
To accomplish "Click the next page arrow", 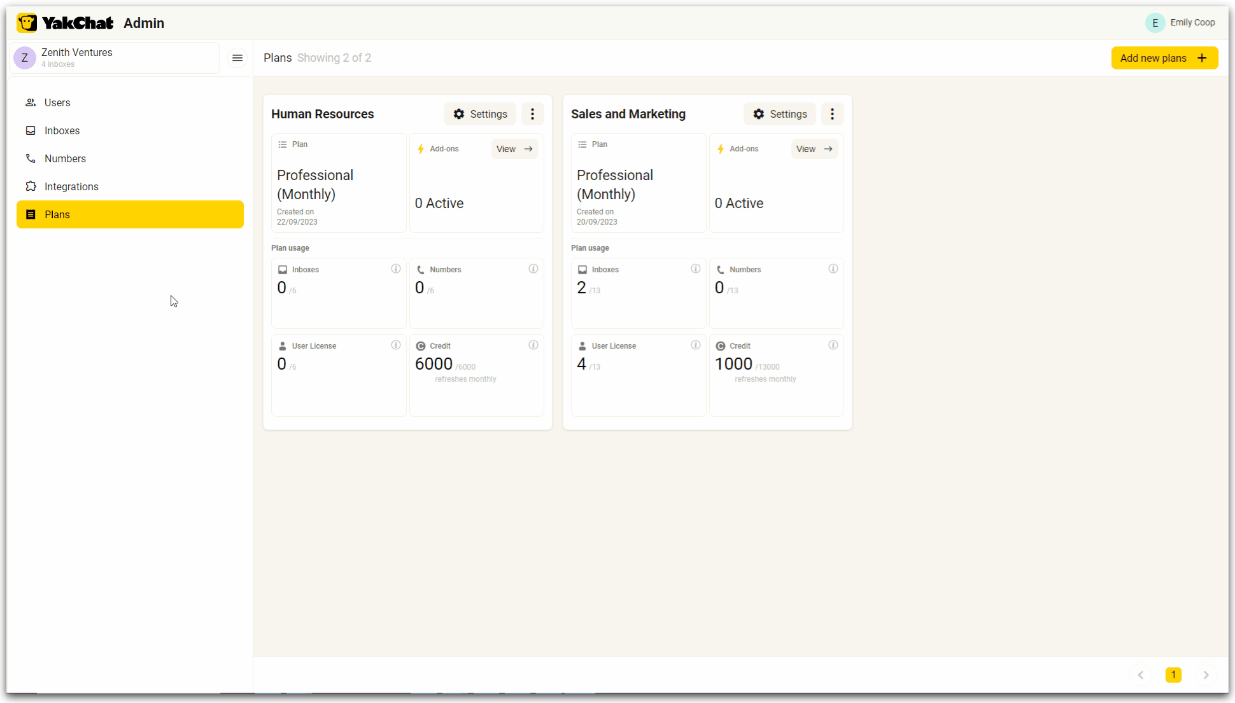I will 1206,675.
